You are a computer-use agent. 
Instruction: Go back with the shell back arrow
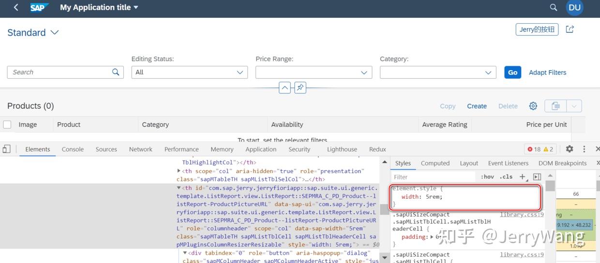point(16,7)
